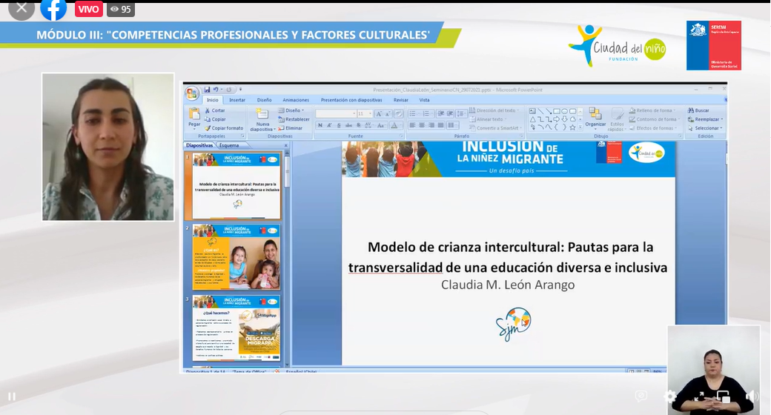The height and width of the screenshot is (415, 771).
Task: Open video settings gear icon
Action: click(669, 396)
